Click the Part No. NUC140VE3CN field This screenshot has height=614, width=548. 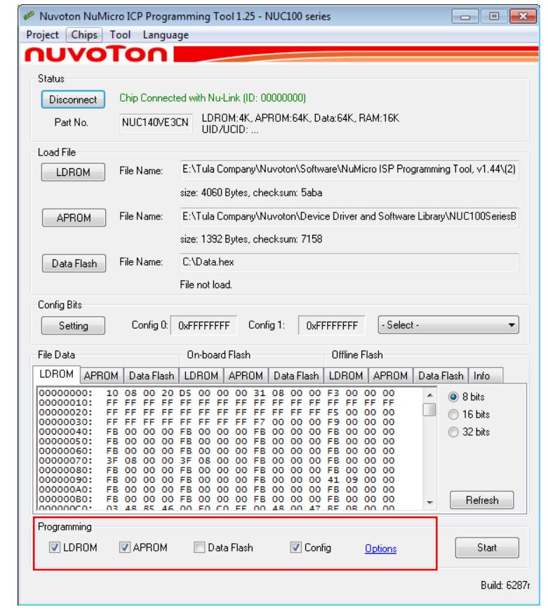pos(156,123)
